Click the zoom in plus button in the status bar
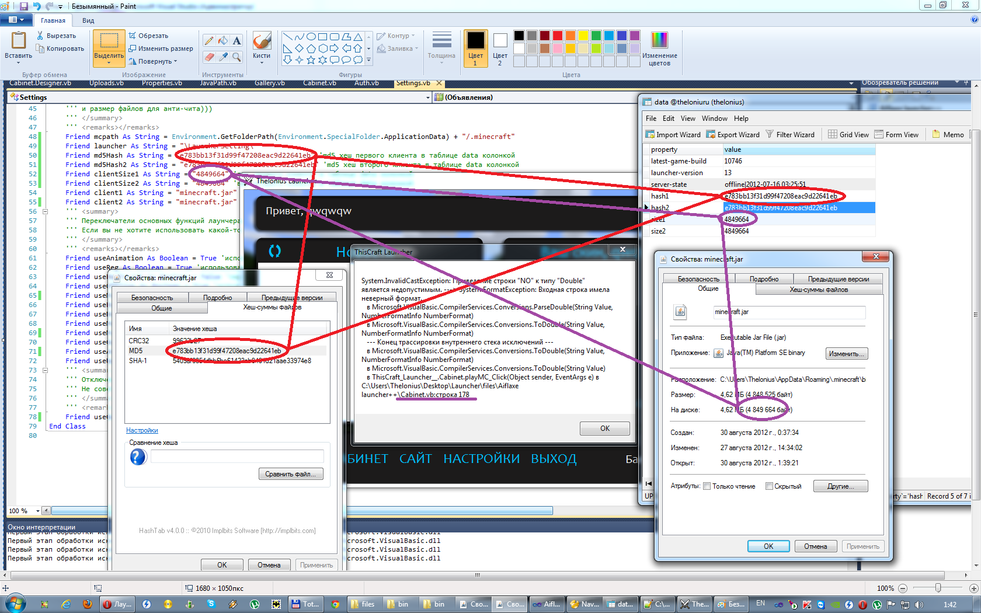 973,588
